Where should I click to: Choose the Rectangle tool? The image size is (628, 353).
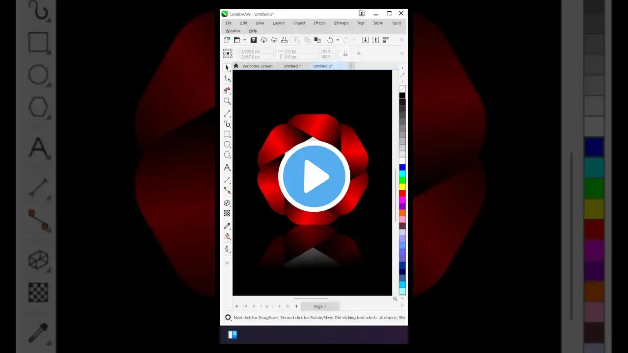(x=227, y=134)
